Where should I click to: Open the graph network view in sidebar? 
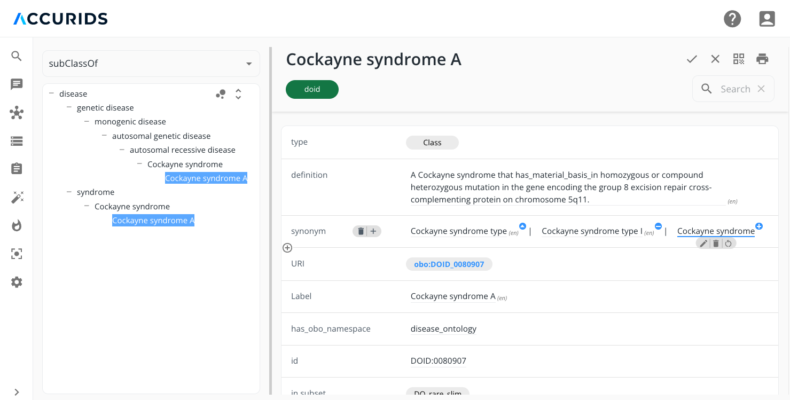(x=17, y=113)
